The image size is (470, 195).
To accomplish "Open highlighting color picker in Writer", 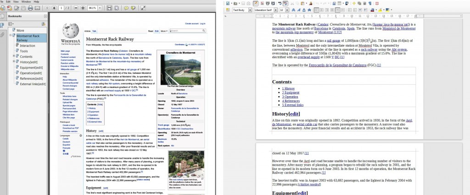I will tap(380, 10).
